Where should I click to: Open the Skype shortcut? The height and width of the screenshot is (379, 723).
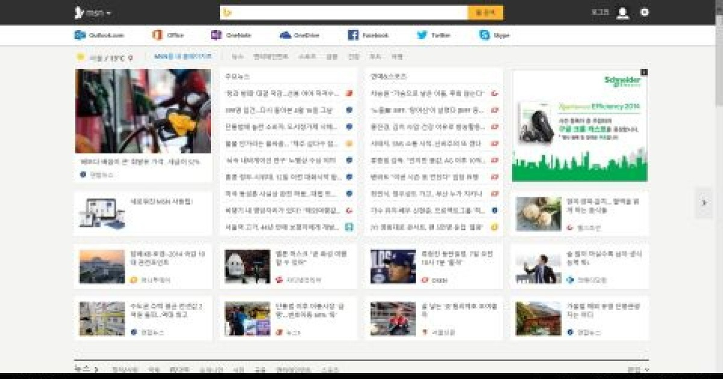click(495, 35)
